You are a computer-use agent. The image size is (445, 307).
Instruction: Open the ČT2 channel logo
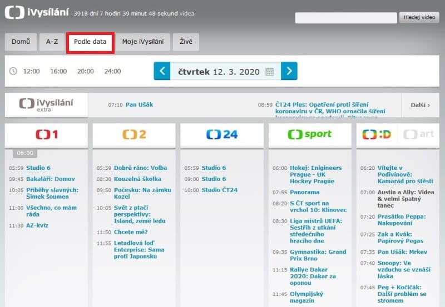[x=134, y=134]
